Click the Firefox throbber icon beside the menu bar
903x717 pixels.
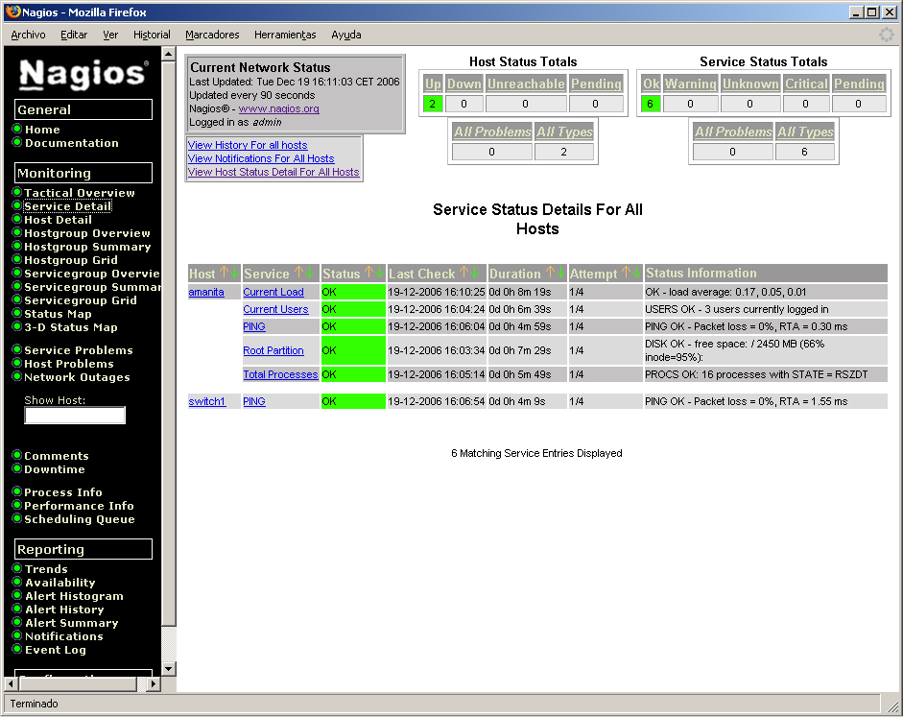click(887, 36)
